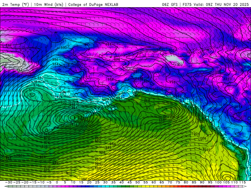
Task: Click the 'F075 Valid: 09Z THU NOV 20 2025' text
Action: coord(216,4)
